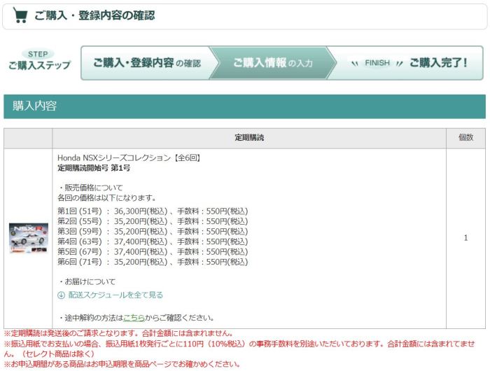Click the Honda NSXシリーズコレクション product title

coord(129,158)
